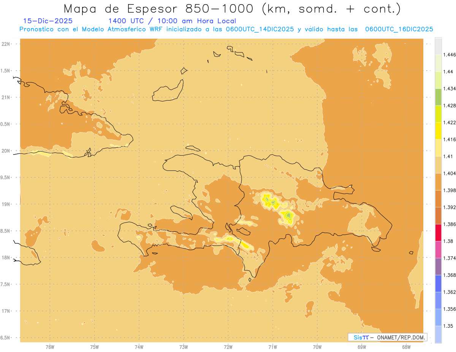
Task: Select the 1.44 legend value
Action: [448, 72]
